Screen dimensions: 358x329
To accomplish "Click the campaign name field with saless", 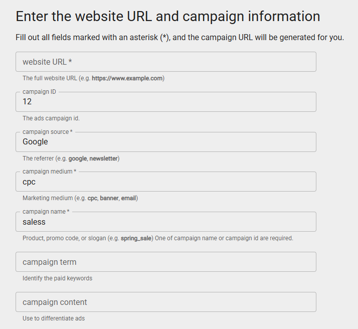I will pyautogui.click(x=165, y=222).
